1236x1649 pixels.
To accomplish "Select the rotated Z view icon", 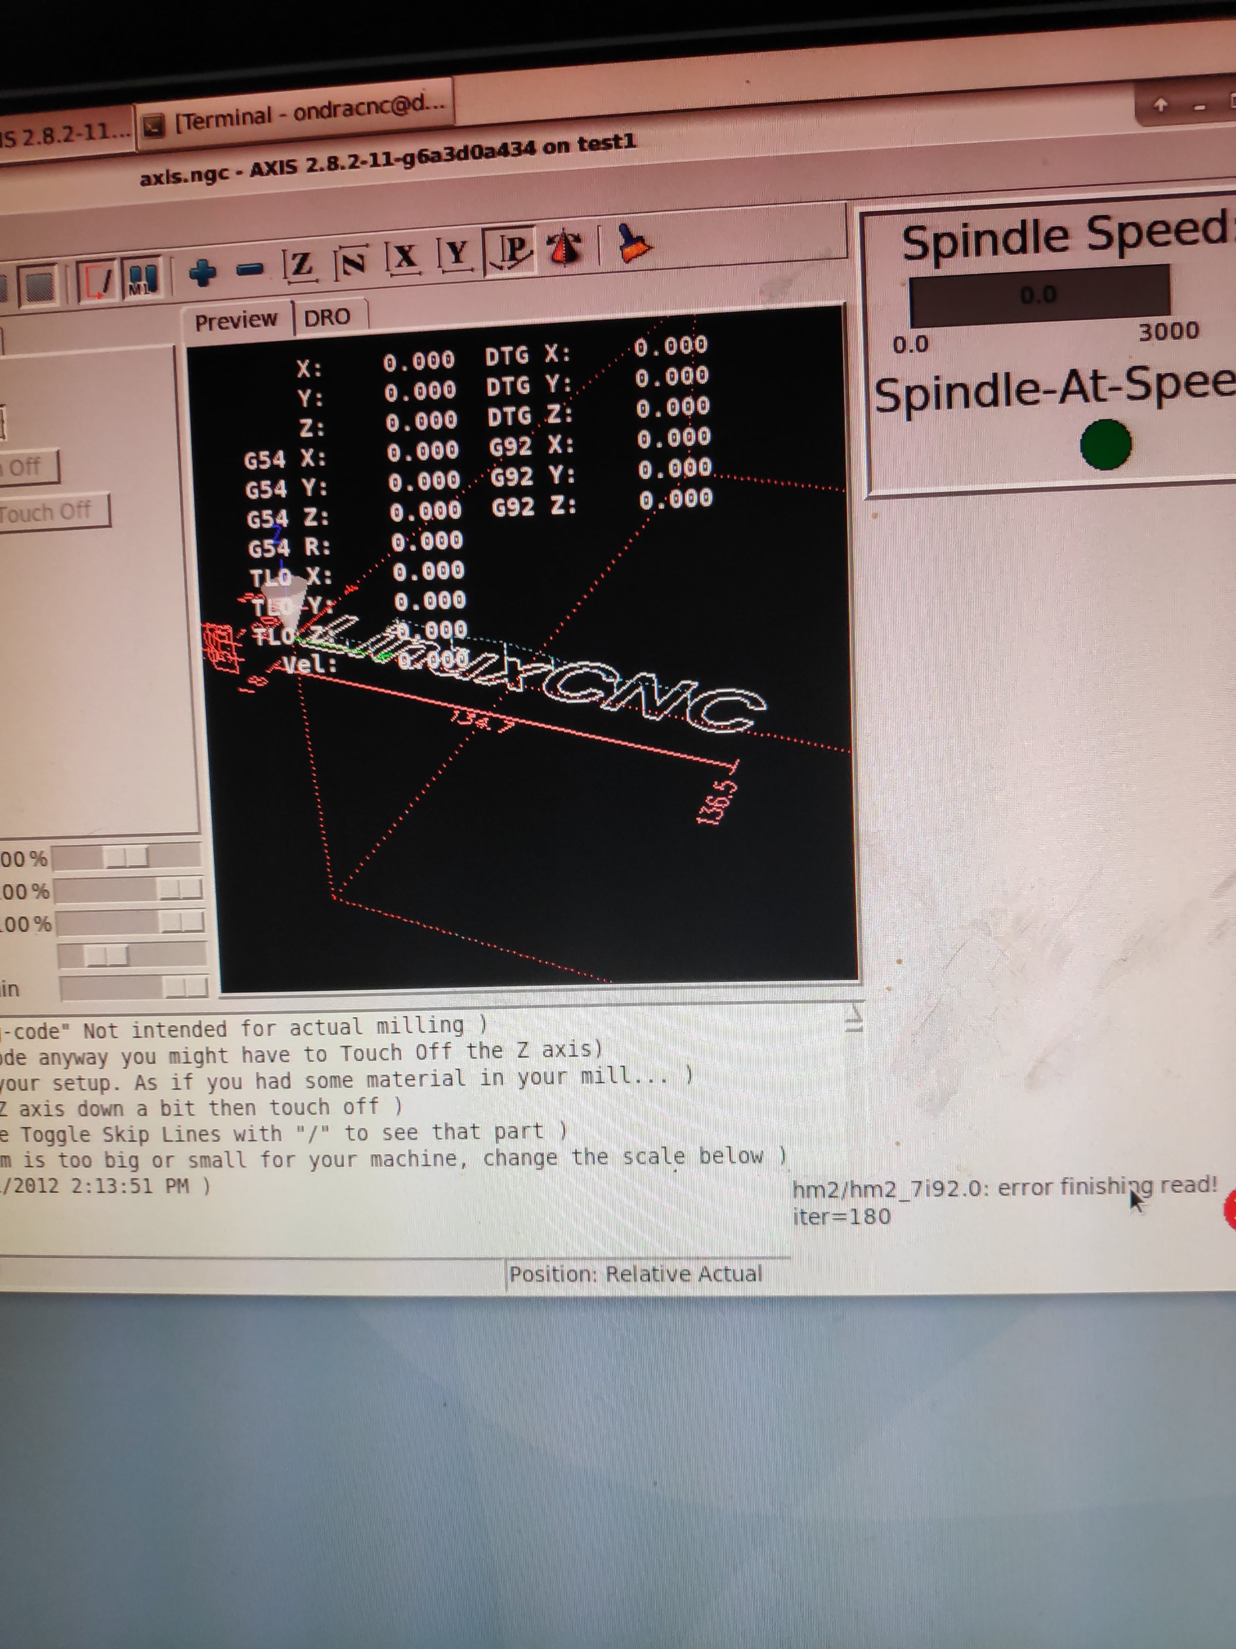I will point(352,262).
